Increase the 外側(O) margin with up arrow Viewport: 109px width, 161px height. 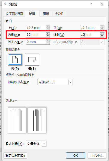point(102,34)
